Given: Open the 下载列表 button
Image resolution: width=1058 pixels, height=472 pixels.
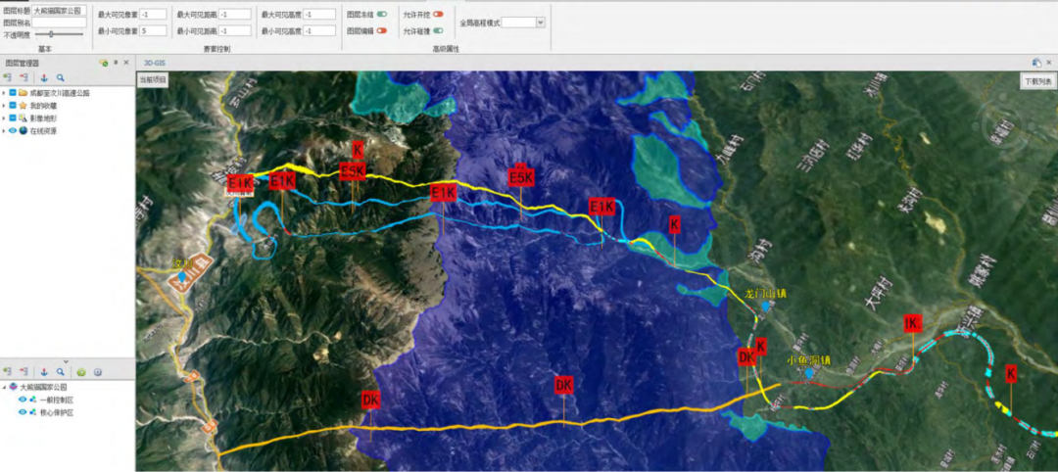Looking at the screenshot, I should coord(1037,81).
